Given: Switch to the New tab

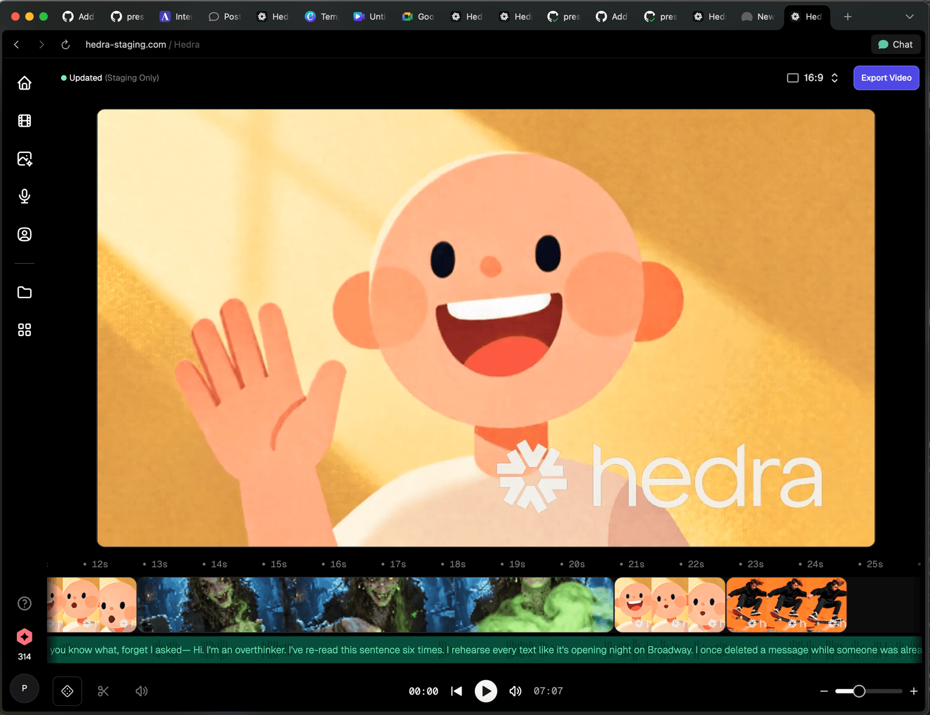Looking at the screenshot, I should [758, 17].
